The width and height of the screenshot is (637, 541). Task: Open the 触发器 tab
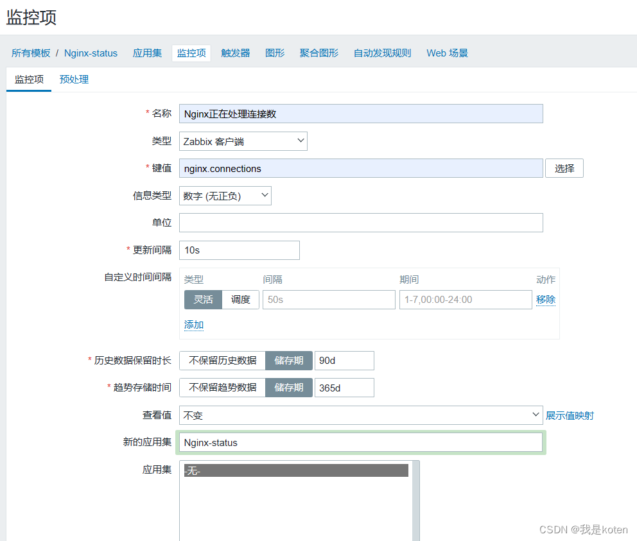[235, 53]
